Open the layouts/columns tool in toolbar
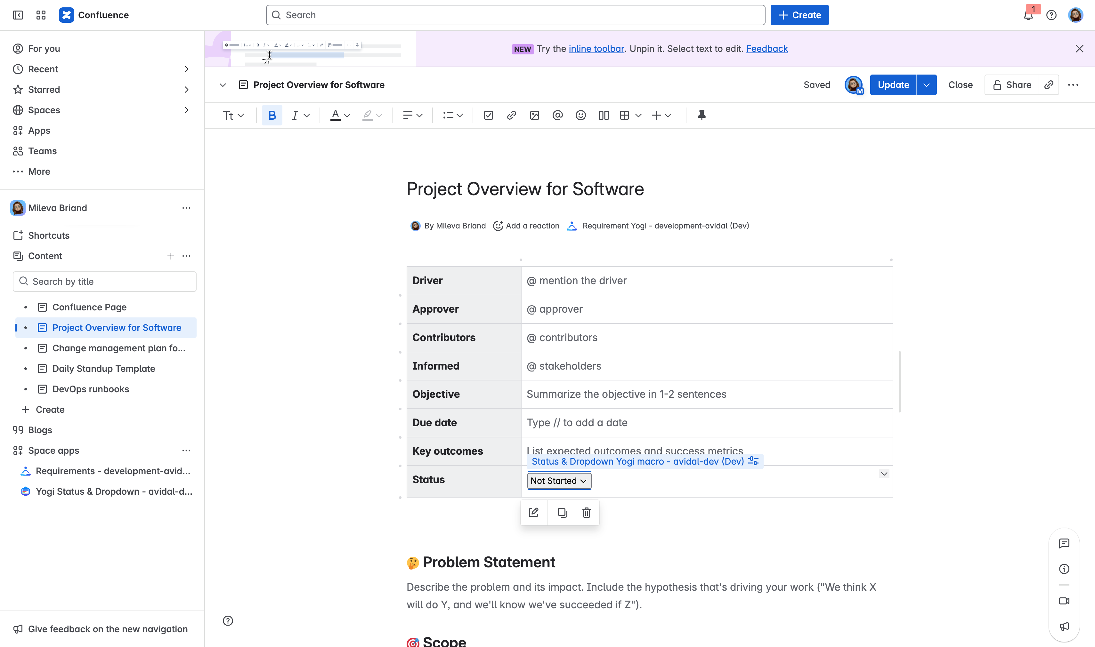Viewport: 1095px width, 647px height. pyautogui.click(x=604, y=115)
